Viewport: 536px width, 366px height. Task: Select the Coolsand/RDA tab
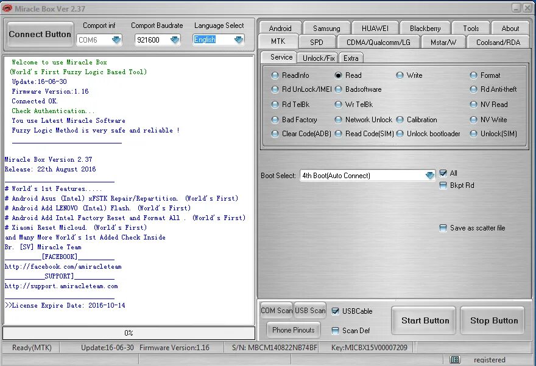(498, 43)
